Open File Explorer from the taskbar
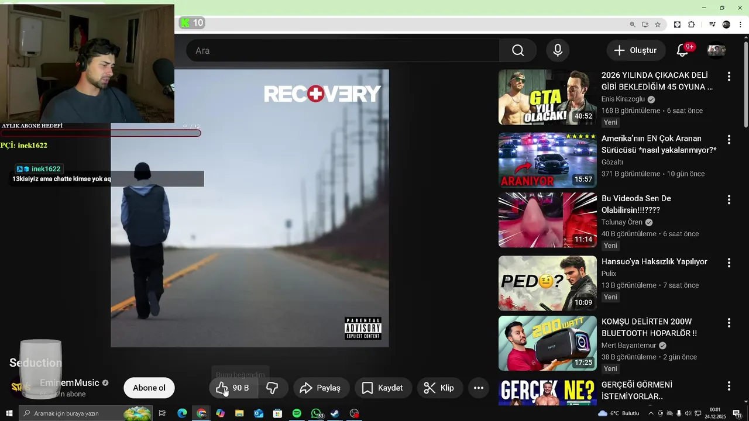The height and width of the screenshot is (421, 749). point(239,413)
